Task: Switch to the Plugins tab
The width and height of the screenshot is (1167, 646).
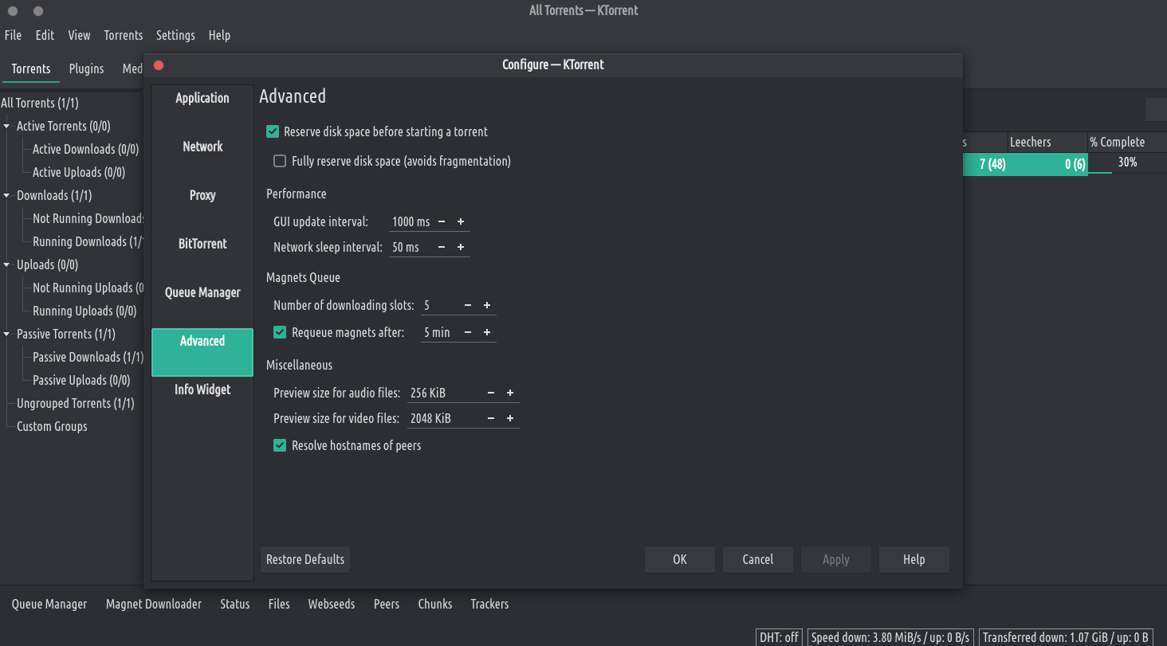Action: pyautogui.click(x=86, y=69)
